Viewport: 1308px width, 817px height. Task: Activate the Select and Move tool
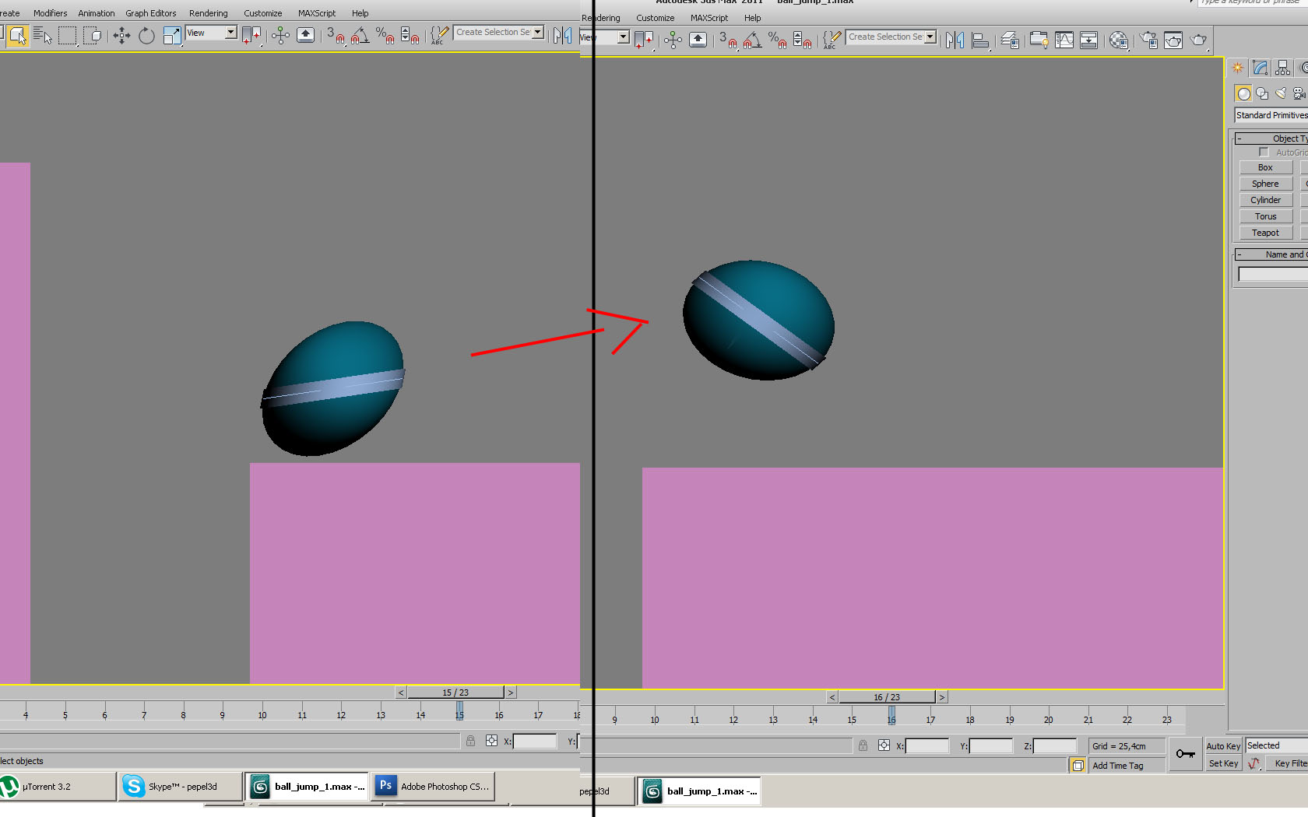121,35
